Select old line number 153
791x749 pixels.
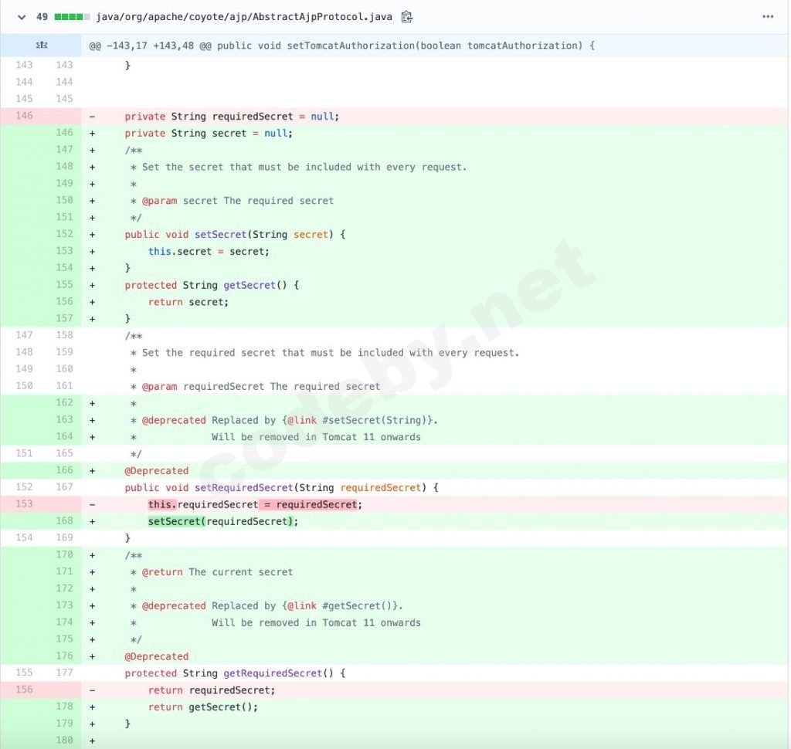click(x=24, y=504)
